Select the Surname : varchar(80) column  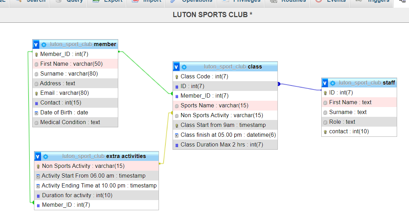tap(75, 73)
